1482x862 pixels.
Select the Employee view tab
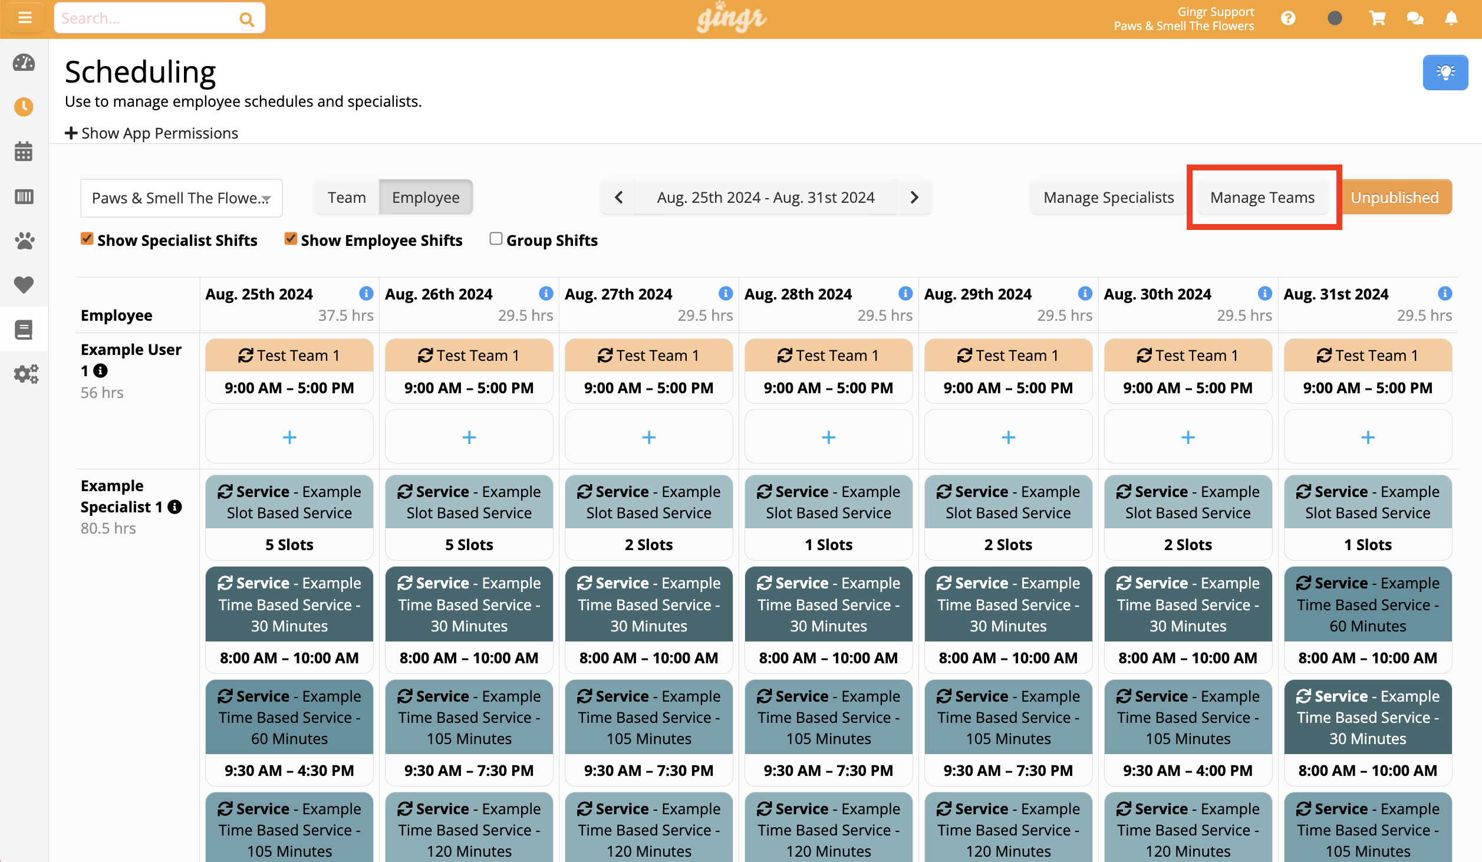(x=425, y=198)
